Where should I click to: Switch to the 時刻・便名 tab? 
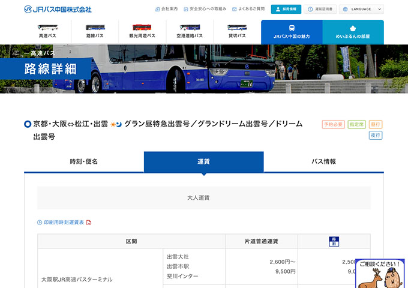(84, 161)
